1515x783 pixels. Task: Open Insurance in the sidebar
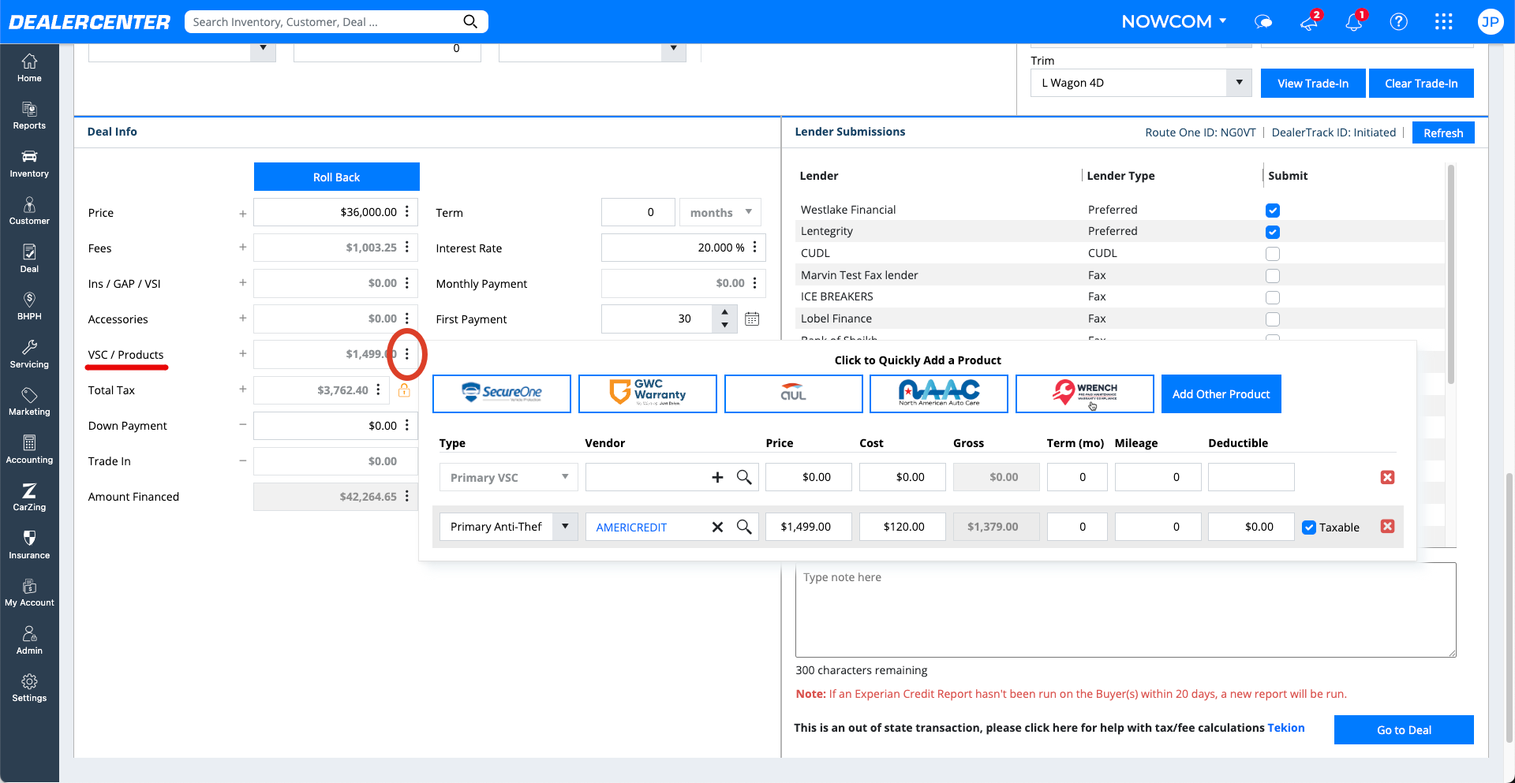tap(29, 545)
